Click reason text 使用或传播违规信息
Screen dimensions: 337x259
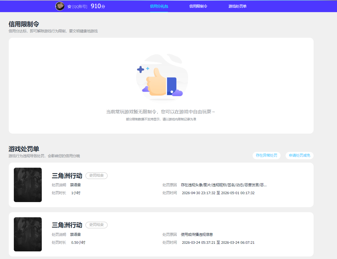pyautogui.click(x=197, y=234)
